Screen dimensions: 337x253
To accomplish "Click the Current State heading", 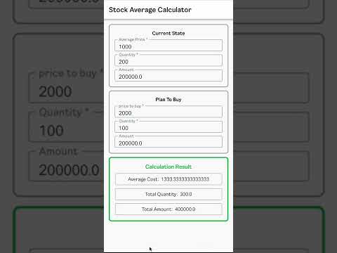I will tap(168, 33).
